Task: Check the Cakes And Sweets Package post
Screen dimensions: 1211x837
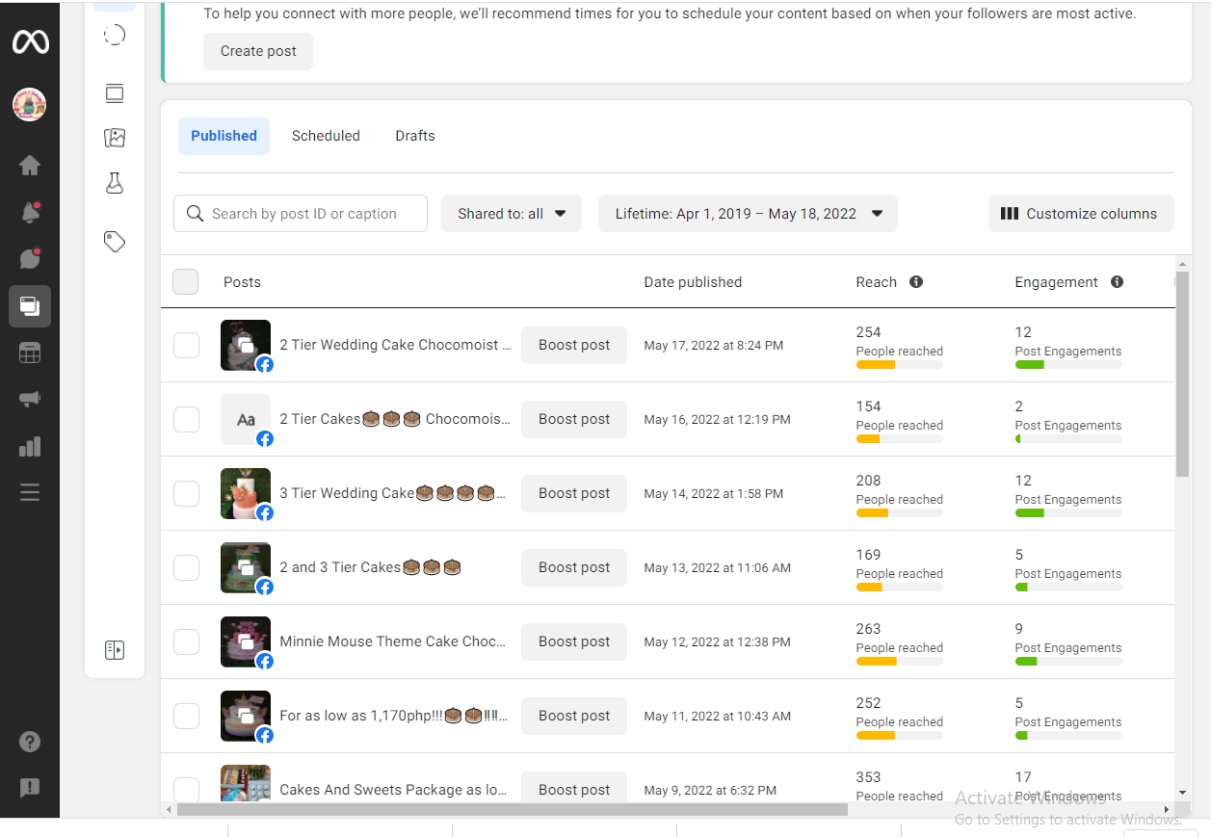Action: [x=186, y=789]
